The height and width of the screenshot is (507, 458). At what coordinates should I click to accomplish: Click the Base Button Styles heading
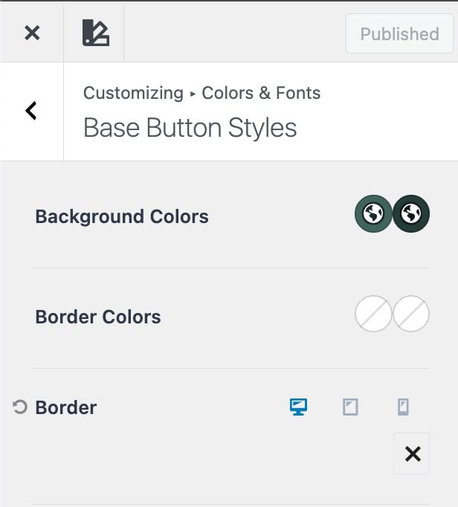point(190,128)
